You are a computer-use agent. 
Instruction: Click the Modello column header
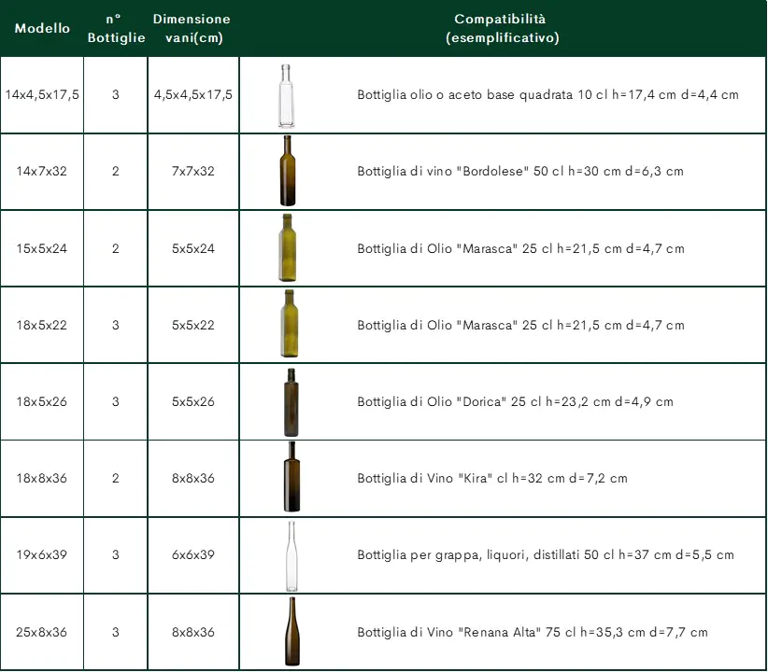(x=42, y=29)
